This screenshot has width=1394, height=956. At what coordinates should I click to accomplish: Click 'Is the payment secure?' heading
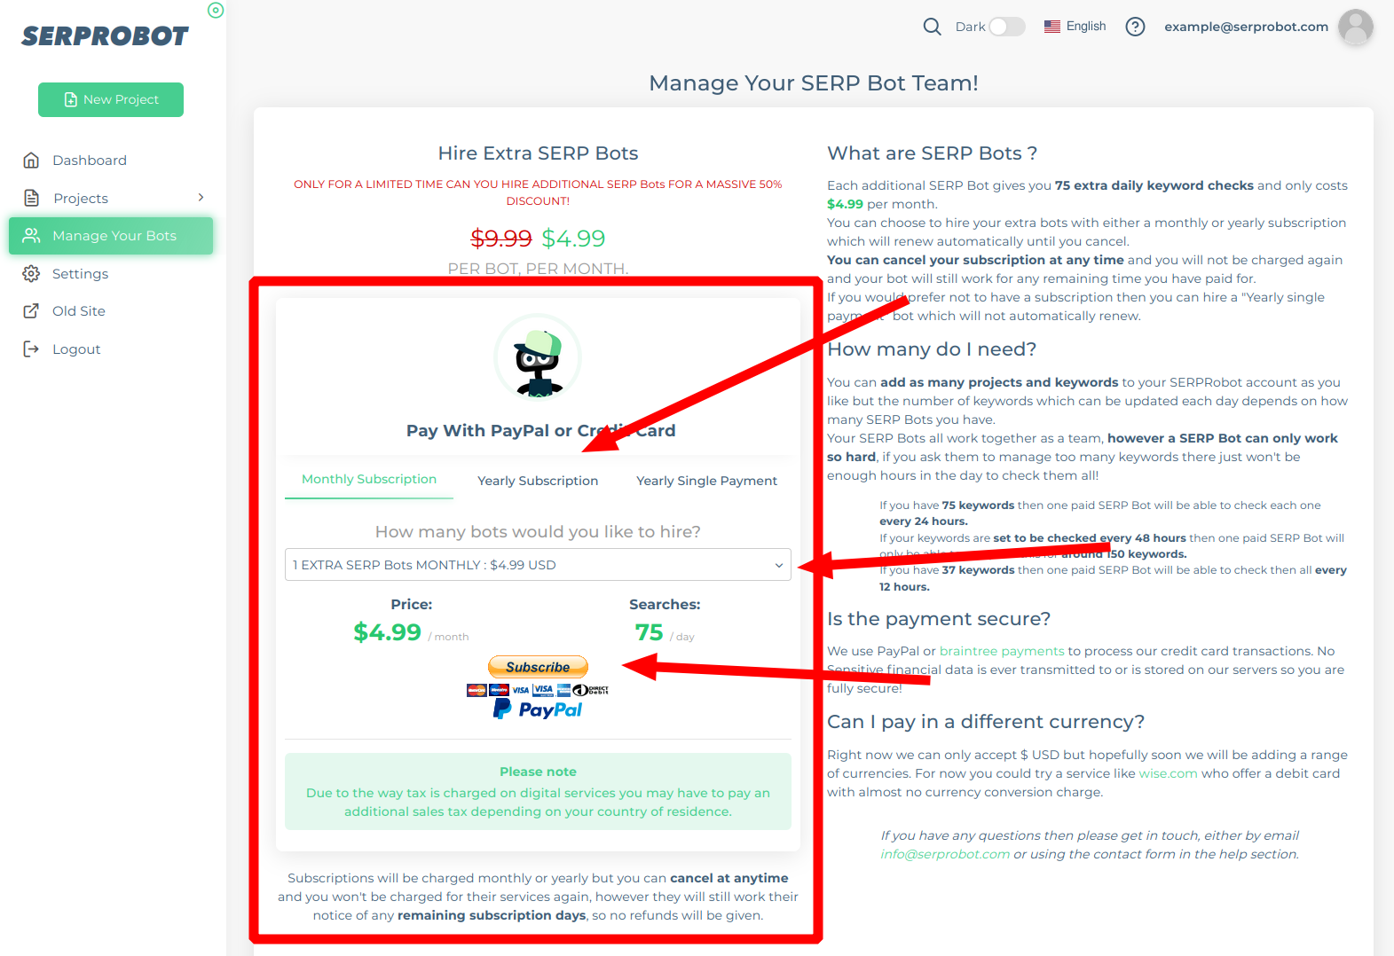pos(939,619)
